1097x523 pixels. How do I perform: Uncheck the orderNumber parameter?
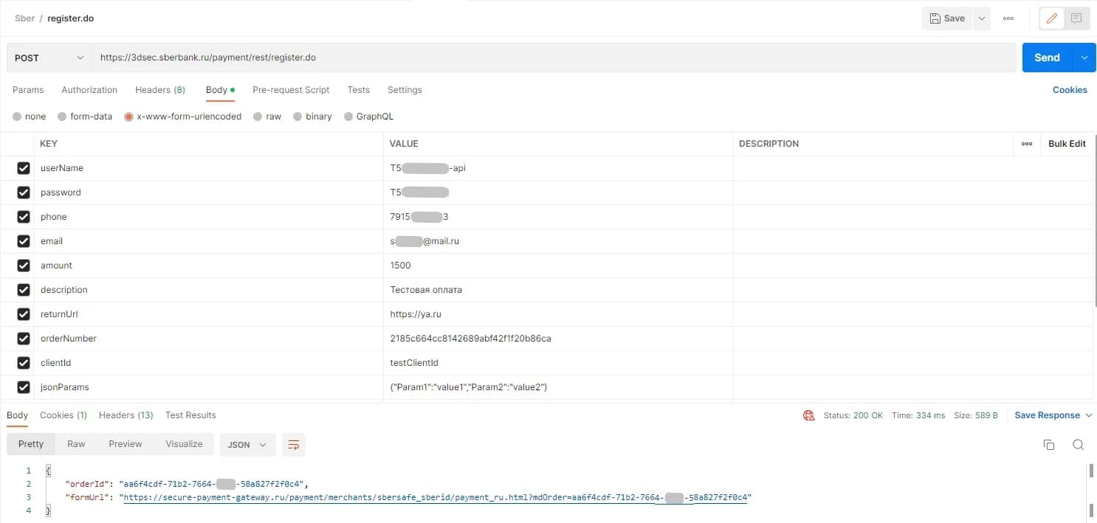pos(24,339)
